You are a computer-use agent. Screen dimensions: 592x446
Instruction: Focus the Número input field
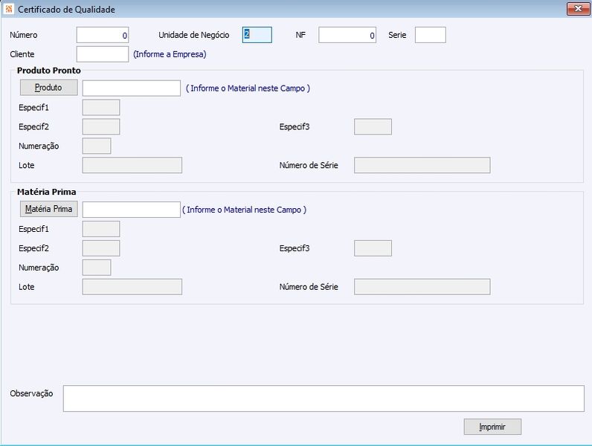tap(103, 35)
